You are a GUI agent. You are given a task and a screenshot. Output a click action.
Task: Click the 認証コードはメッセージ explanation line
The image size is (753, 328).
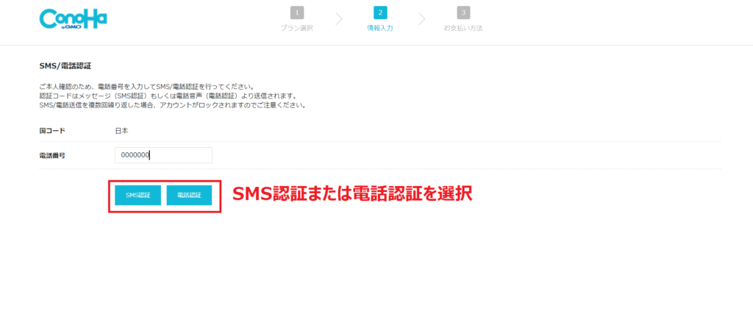pos(168,96)
